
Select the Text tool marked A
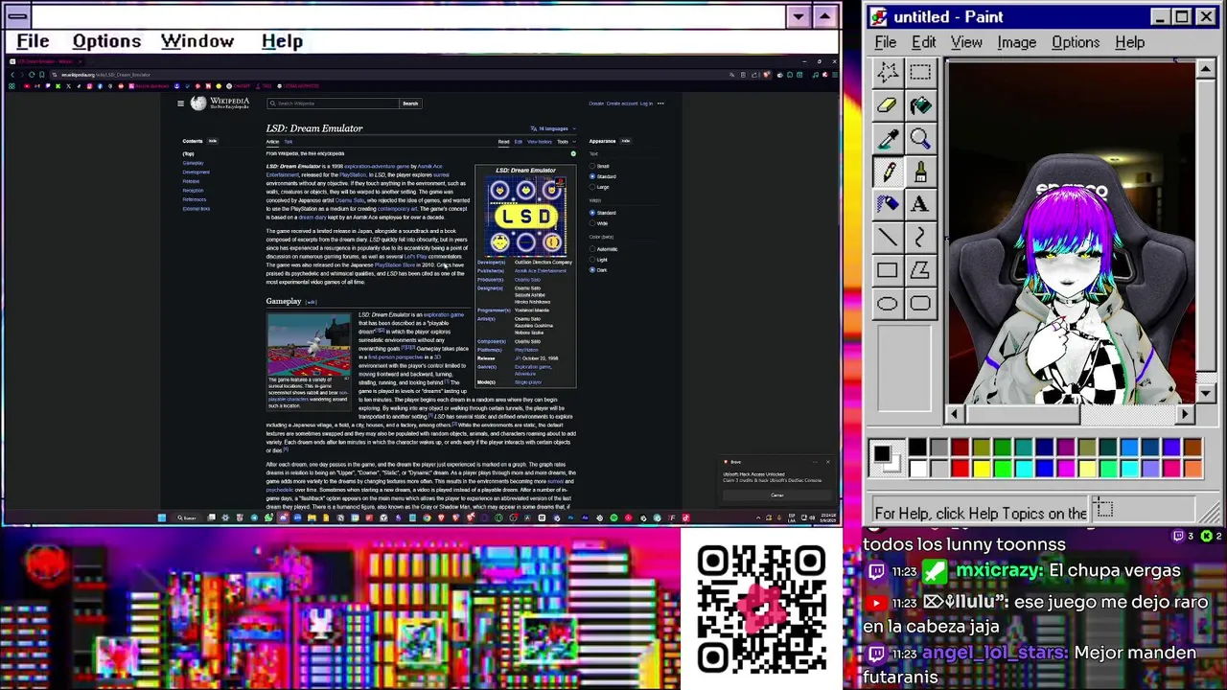[x=920, y=204]
